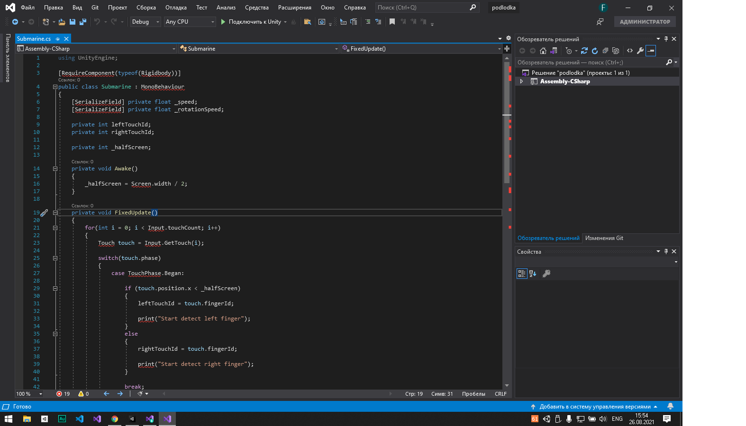Click the Uncomment selected lines icon

(378, 22)
